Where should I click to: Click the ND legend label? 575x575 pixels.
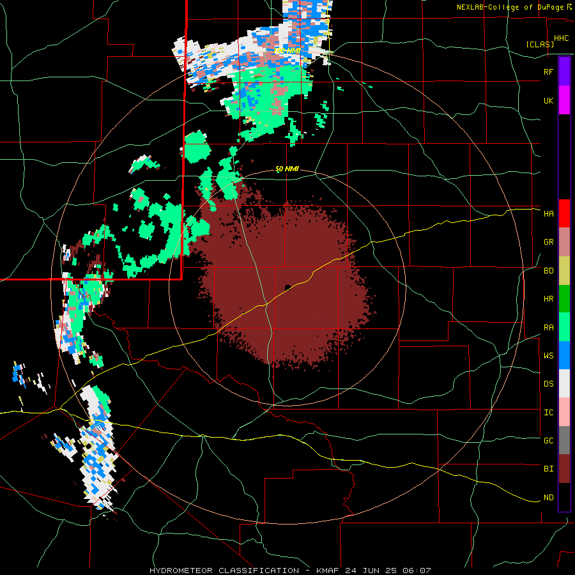[x=548, y=498]
